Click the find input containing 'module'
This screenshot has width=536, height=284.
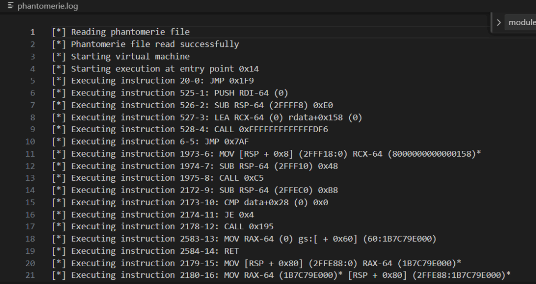[x=521, y=22]
